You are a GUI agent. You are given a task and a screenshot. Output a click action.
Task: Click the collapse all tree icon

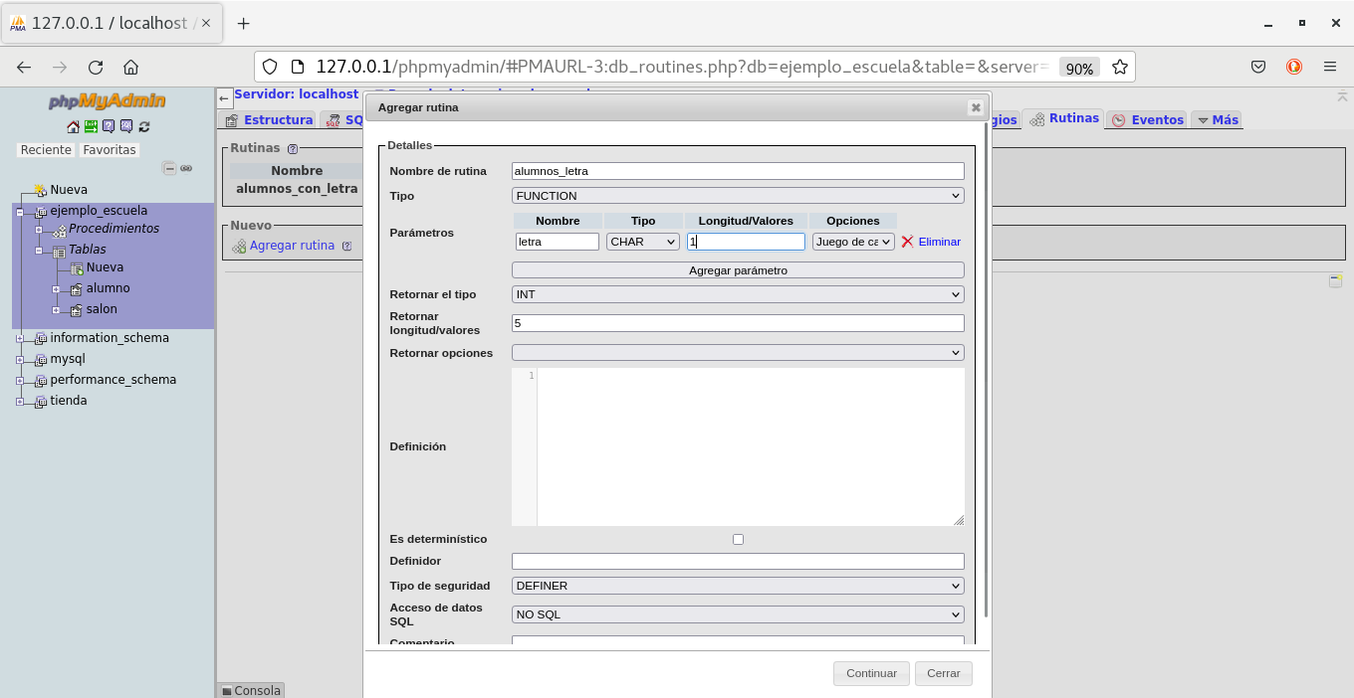click(169, 169)
